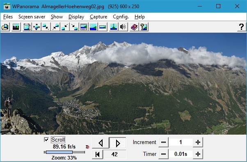247x162 pixels.
Task: Click the open file folder icon
Action: [5, 27]
